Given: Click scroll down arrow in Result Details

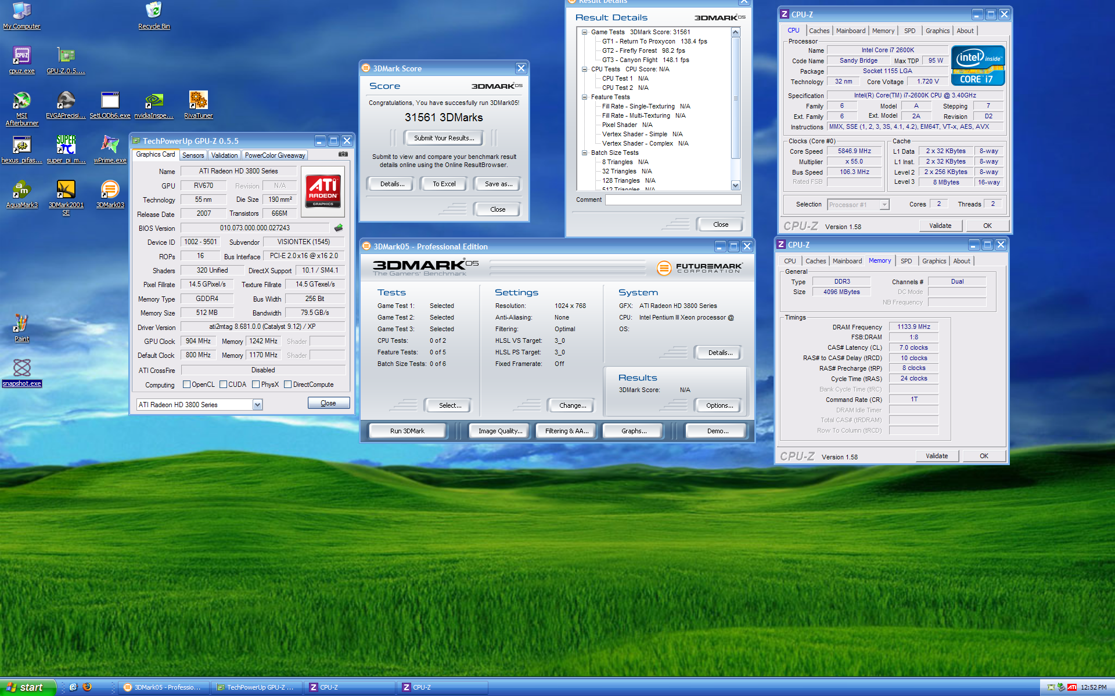Looking at the screenshot, I should 736,186.
